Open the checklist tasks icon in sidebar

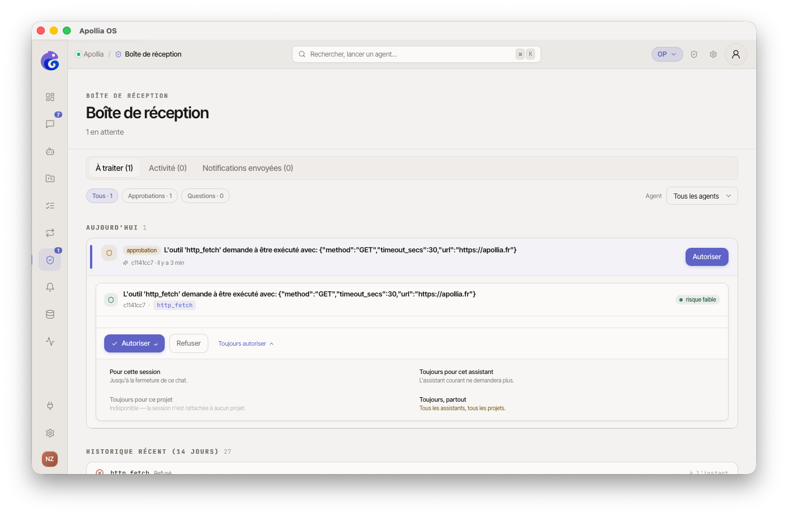point(50,205)
